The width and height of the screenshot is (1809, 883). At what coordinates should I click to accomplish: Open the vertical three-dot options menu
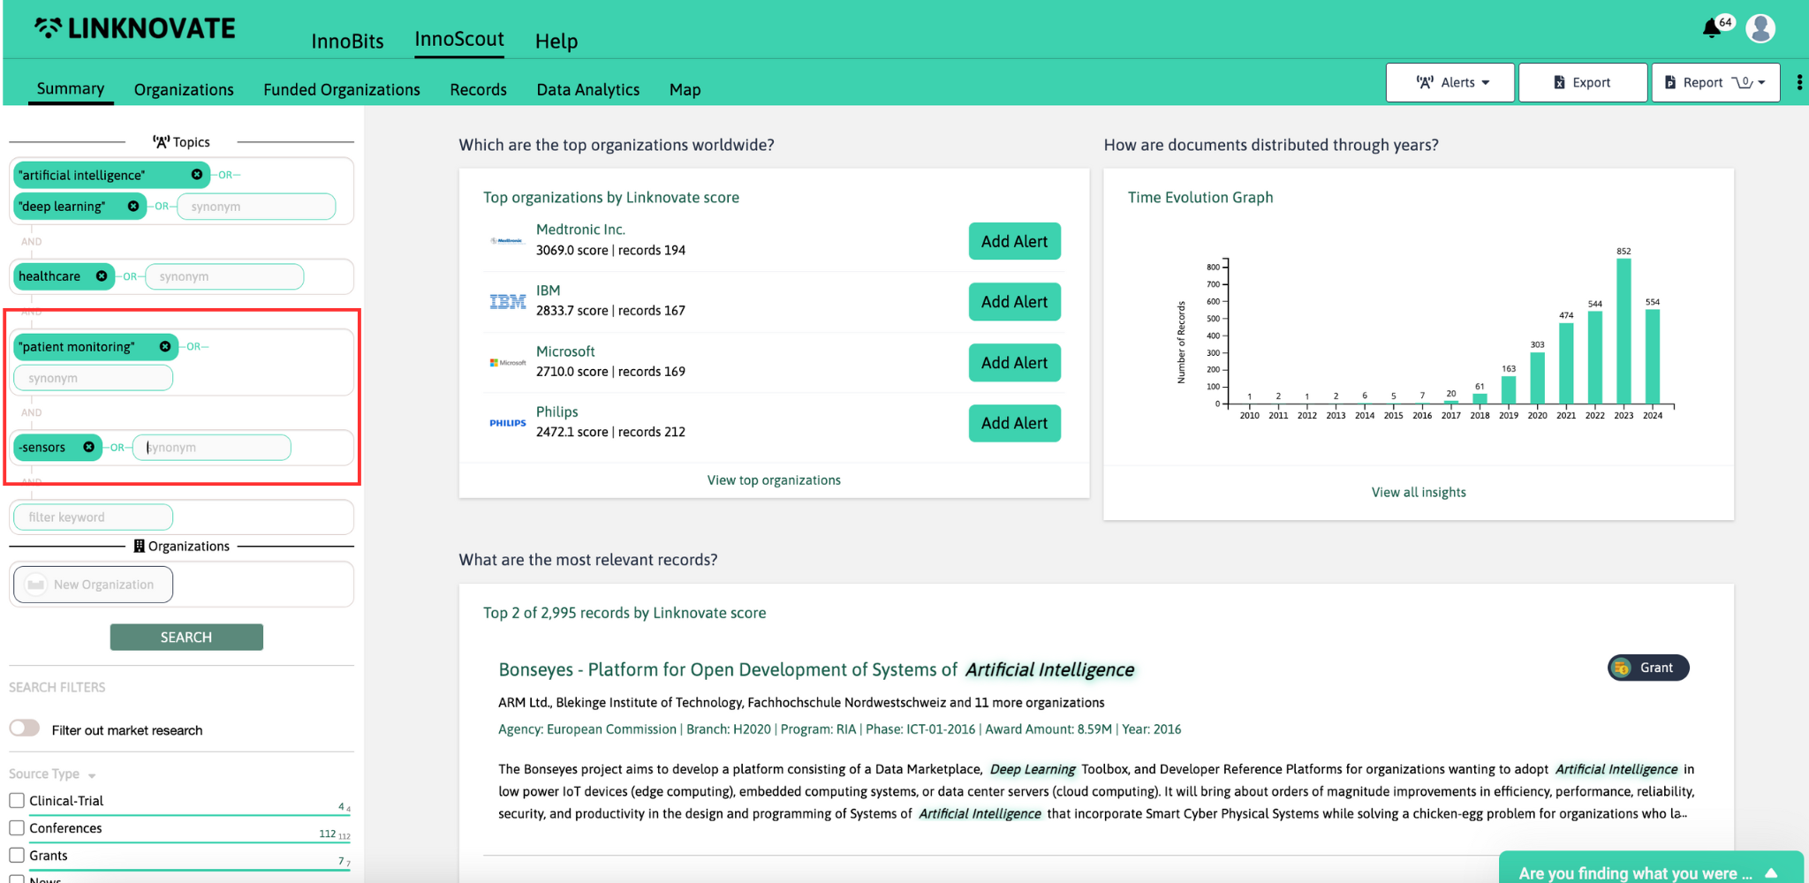pyautogui.click(x=1799, y=82)
